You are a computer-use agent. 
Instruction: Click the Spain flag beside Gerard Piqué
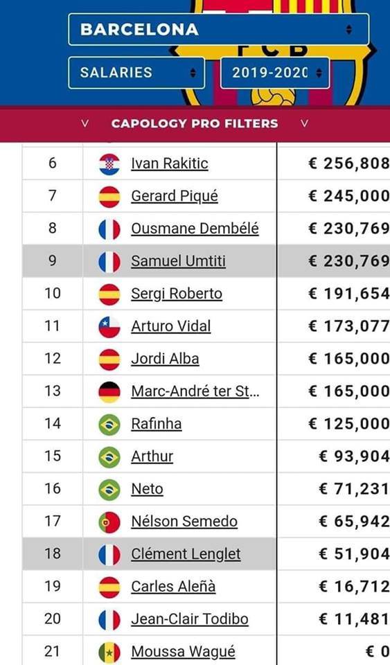click(x=109, y=197)
